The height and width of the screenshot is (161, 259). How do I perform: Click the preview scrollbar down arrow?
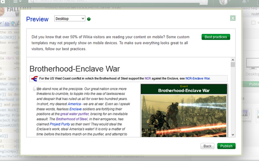pos(233,135)
